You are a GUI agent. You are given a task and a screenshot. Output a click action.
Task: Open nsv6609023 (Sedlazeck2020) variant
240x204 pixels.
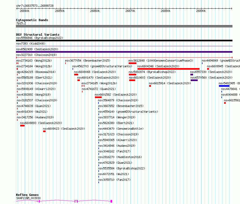pos(64,129)
